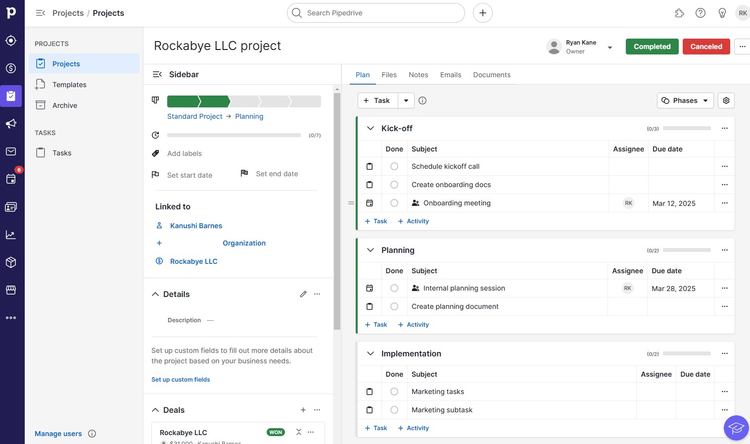The width and height of the screenshot is (750, 444).
Task: Open the Kanushi Barnes linked contact
Action: point(196,226)
